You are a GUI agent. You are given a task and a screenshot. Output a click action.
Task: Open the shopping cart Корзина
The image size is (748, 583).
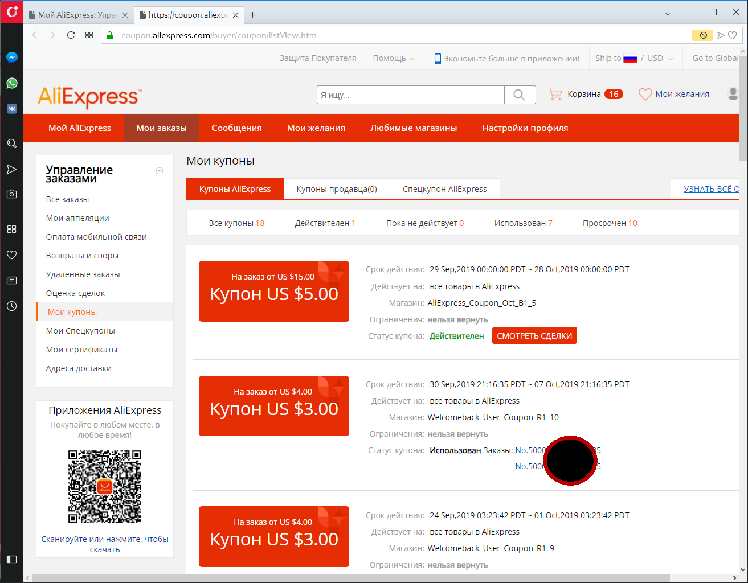[586, 94]
